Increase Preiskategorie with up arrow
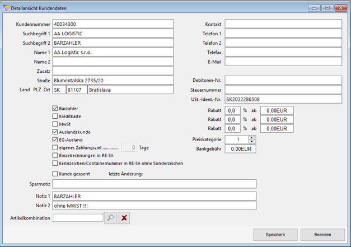The width and height of the screenshot is (351, 247). pyautogui.click(x=251, y=137)
